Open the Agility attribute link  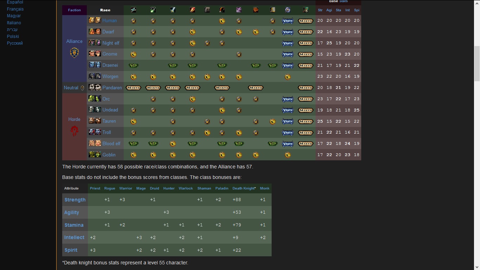pyautogui.click(x=72, y=212)
